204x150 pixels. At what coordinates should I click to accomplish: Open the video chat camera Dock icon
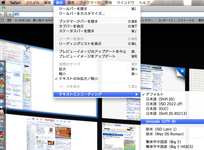click(2, 101)
